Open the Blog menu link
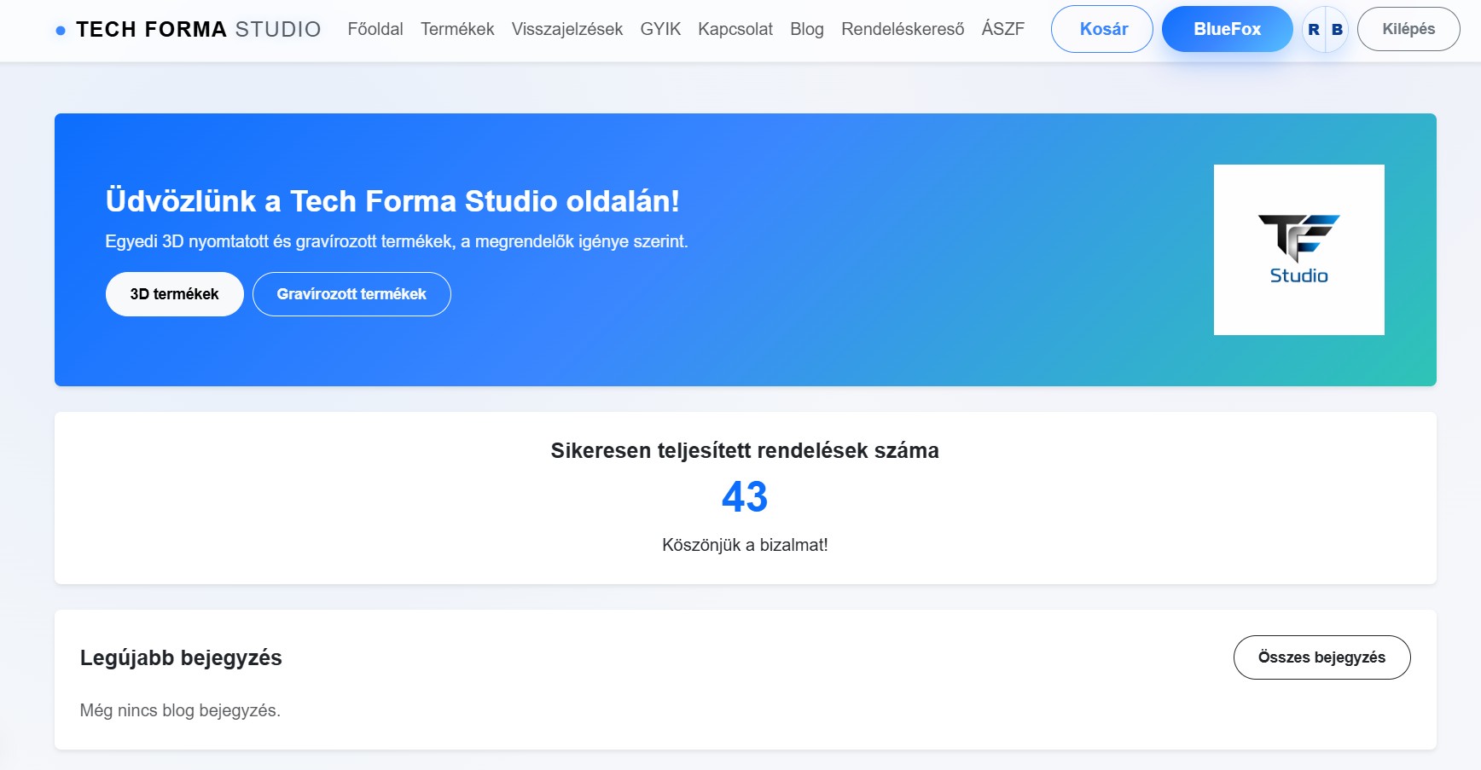Image resolution: width=1481 pixels, height=770 pixels. 807,29
